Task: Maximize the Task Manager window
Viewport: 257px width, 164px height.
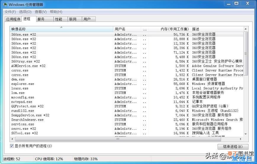Action: coord(236,3)
